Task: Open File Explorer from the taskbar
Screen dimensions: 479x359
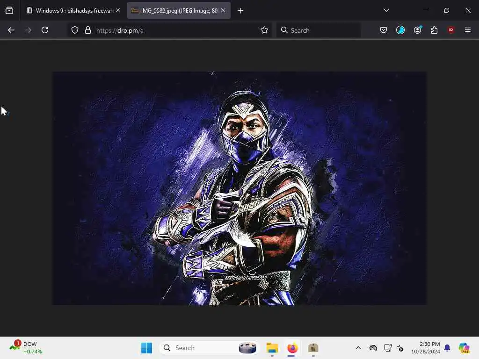Action: tap(272, 348)
